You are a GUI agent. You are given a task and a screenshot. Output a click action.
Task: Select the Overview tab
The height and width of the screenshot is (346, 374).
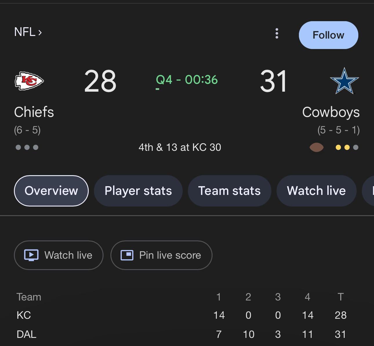[x=51, y=191]
